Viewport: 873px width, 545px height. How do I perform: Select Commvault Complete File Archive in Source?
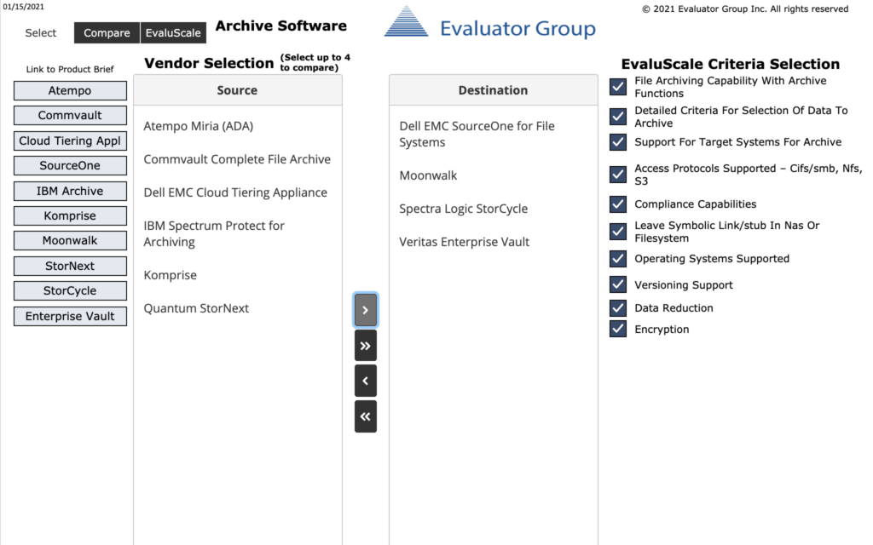click(x=238, y=159)
